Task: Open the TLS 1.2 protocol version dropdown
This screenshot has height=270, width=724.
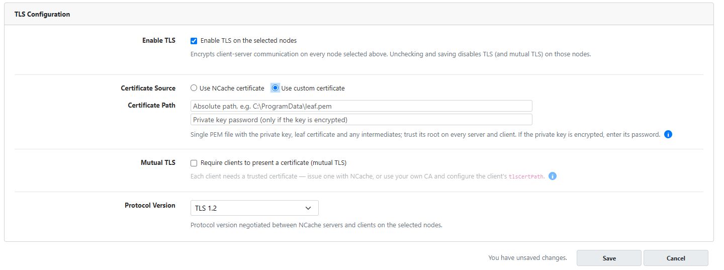Action: click(x=254, y=208)
